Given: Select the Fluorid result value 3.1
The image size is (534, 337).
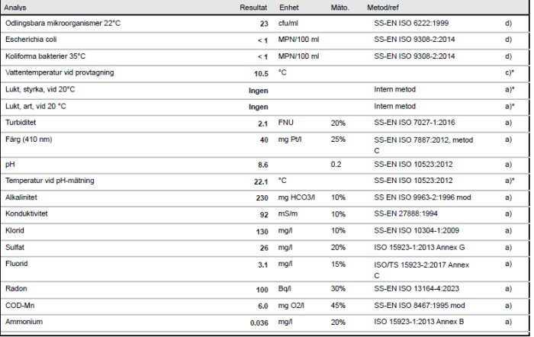Looking at the screenshot, I should [x=262, y=264].
